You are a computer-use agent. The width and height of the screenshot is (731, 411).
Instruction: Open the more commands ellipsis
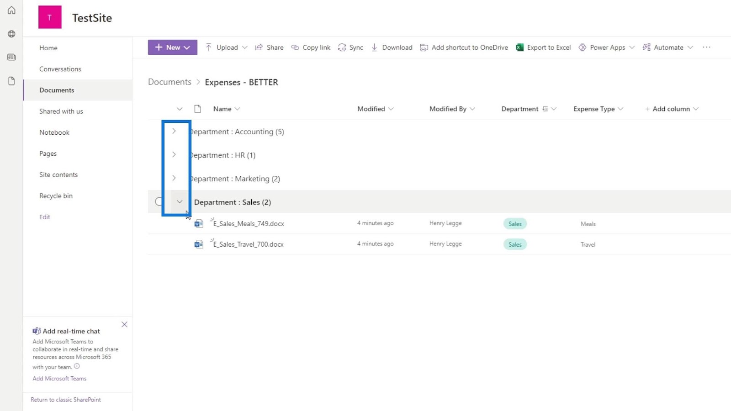[706, 47]
